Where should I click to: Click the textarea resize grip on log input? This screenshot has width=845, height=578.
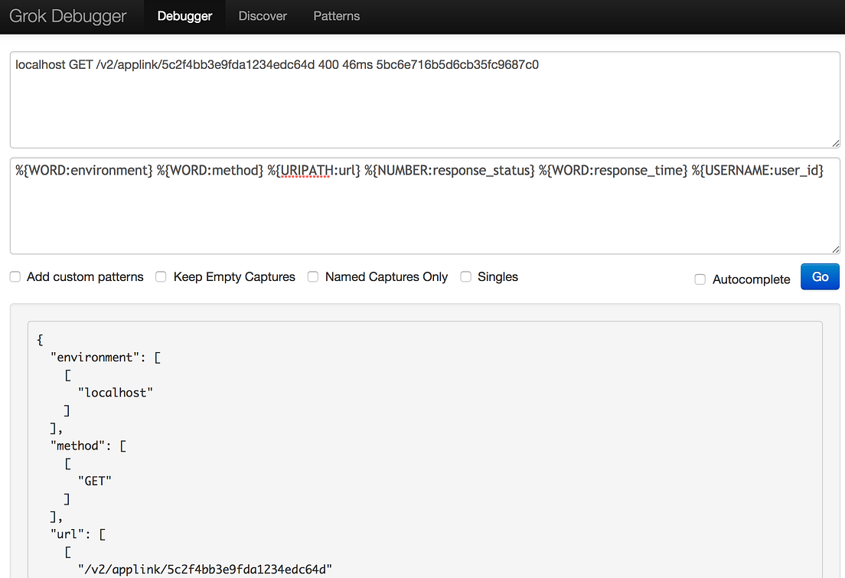(x=834, y=142)
